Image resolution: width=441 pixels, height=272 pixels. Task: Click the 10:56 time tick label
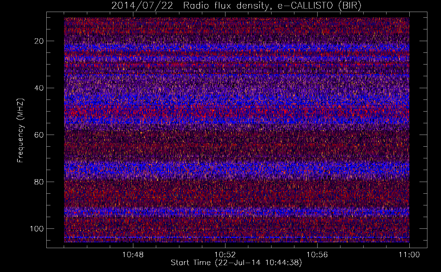coord(317,255)
